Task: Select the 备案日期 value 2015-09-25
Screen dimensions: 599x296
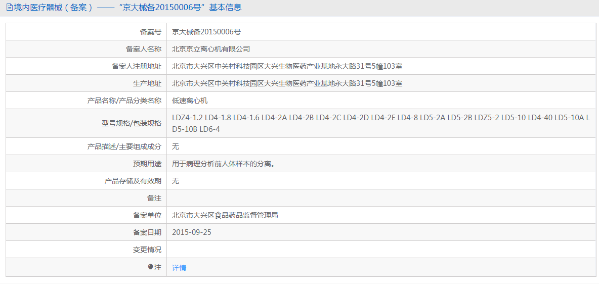Action: tap(191, 232)
